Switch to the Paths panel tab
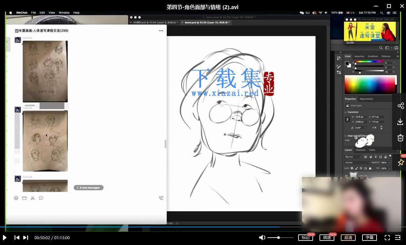 coord(372,150)
